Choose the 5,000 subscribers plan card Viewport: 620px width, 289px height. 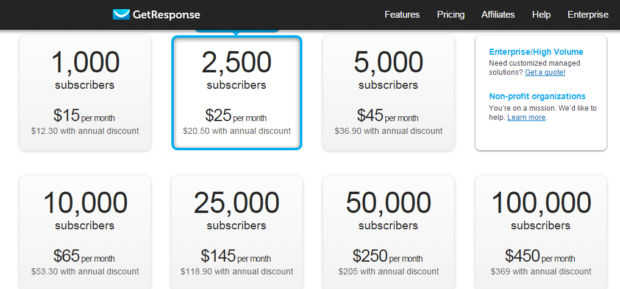coord(388,92)
